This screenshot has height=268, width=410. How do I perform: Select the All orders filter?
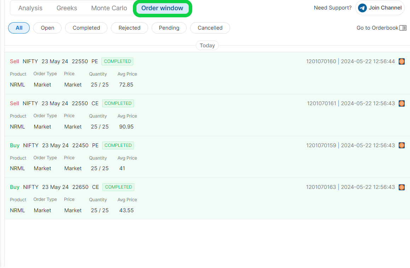19,28
